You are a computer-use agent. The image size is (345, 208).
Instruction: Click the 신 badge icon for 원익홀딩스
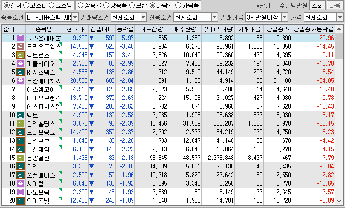pyautogui.click(x=20, y=124)
